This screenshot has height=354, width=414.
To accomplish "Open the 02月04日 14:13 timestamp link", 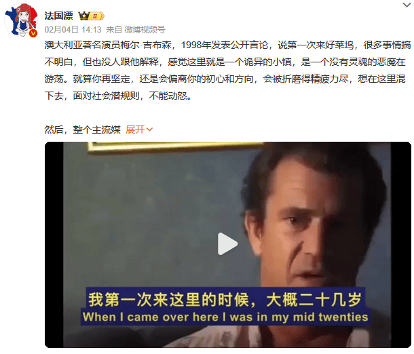I will pos(73,30).
